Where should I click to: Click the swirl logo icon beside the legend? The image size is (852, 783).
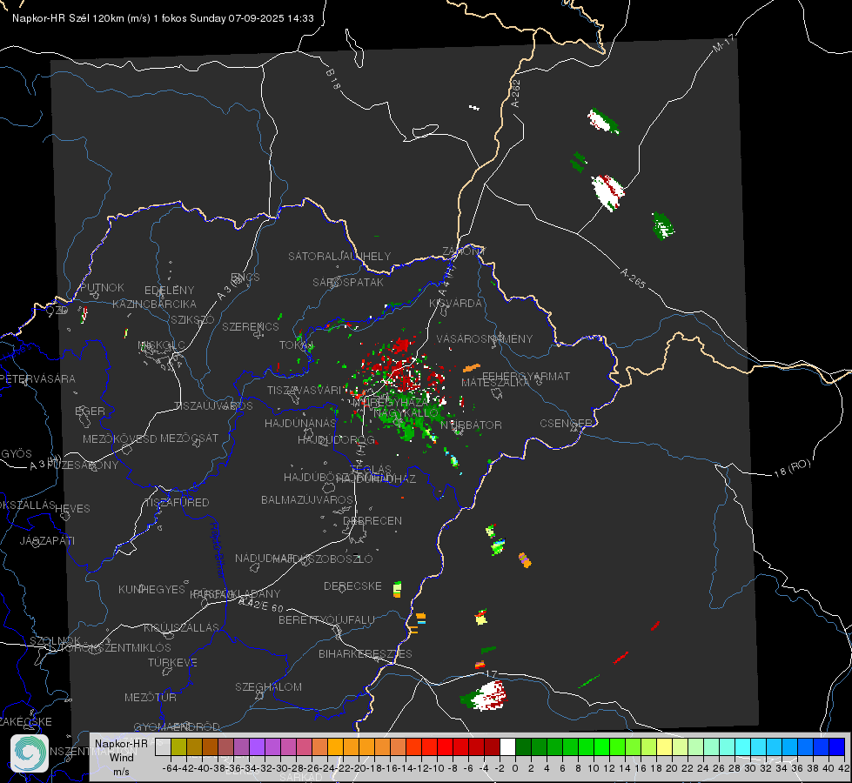click(30, 753)
